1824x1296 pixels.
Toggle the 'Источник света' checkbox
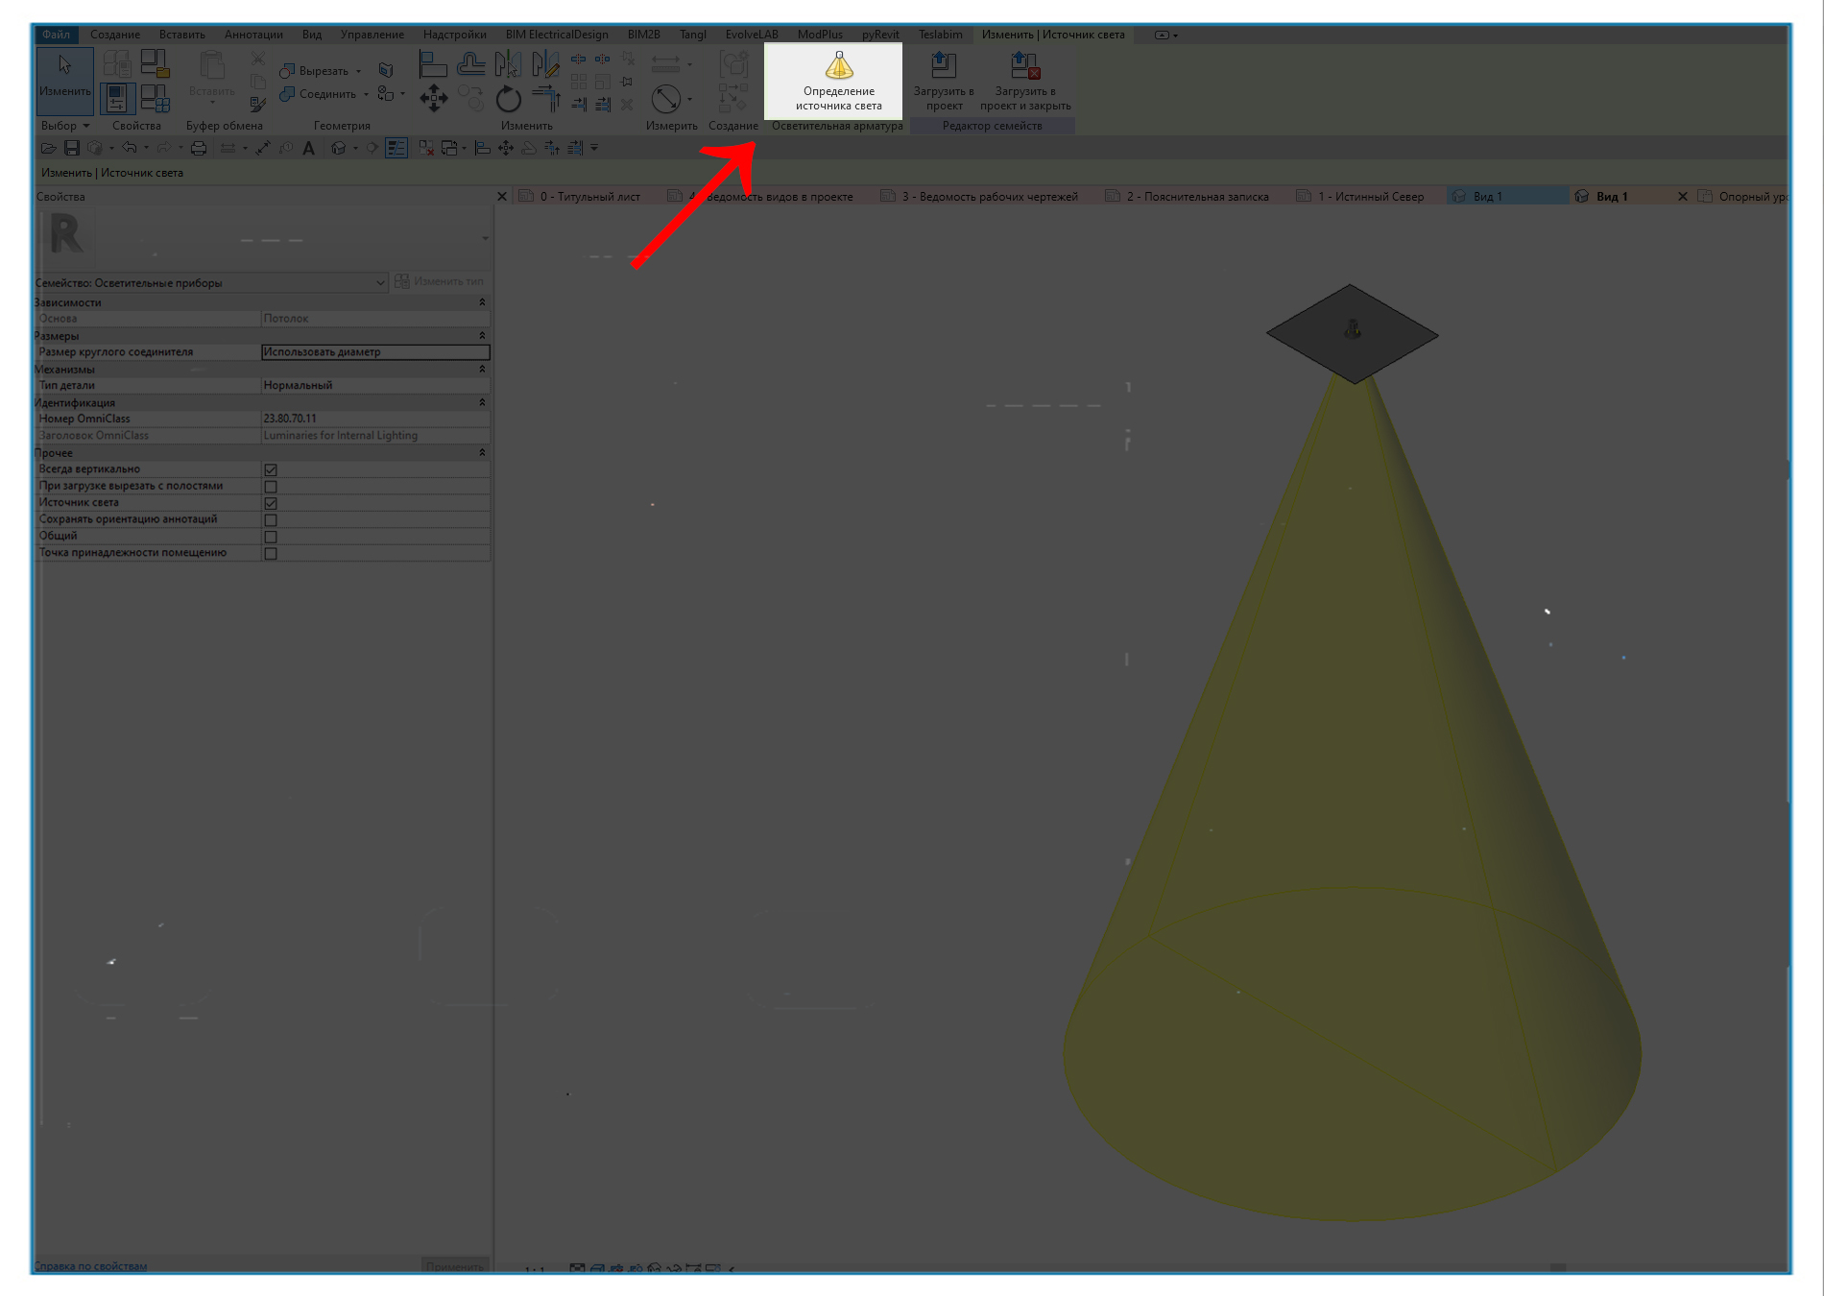coord(271,503)
